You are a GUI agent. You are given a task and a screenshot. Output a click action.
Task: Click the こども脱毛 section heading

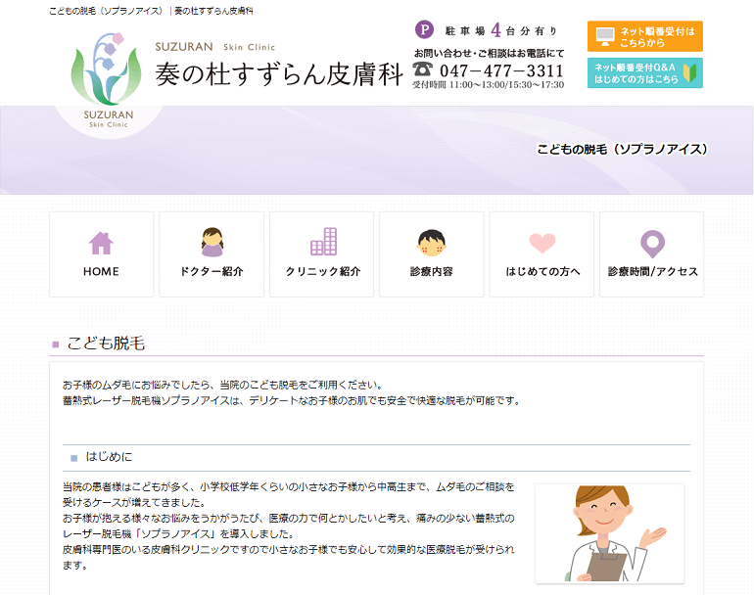click(106, 343)
